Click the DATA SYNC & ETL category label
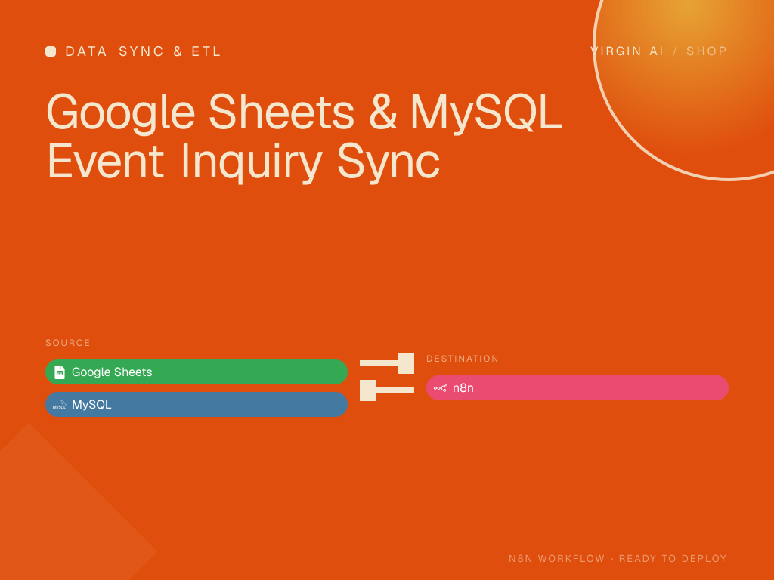This screenshot has width=774, height=580. (x=143, y=51)
